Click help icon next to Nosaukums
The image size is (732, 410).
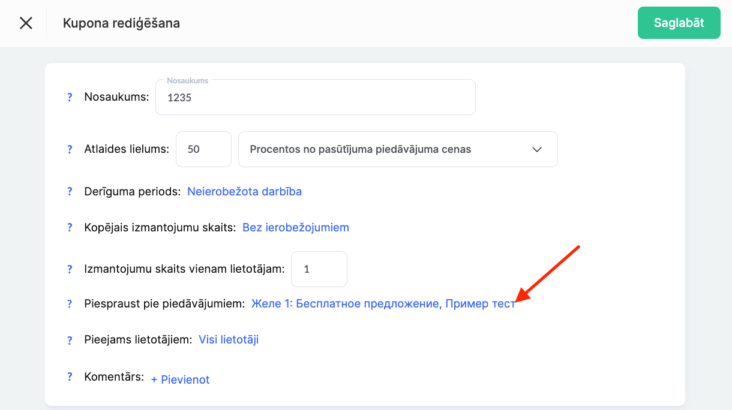[70, 97]
